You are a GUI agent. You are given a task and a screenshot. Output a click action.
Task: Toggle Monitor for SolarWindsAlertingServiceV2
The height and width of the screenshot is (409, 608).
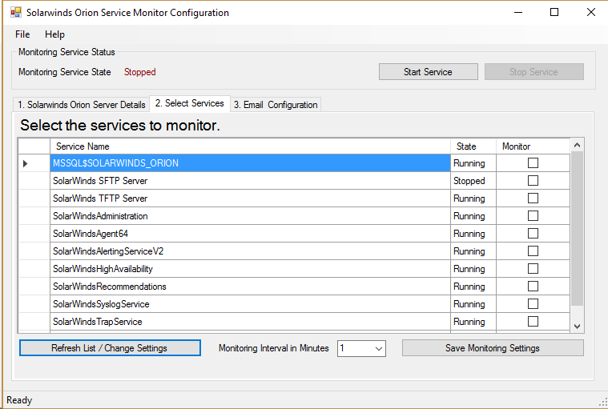click(533, 251)
